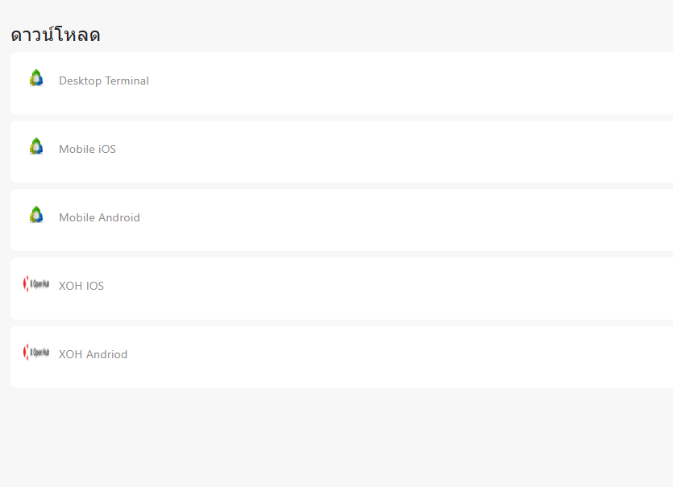Click the word Terminal in the first row

click(127, 80)
